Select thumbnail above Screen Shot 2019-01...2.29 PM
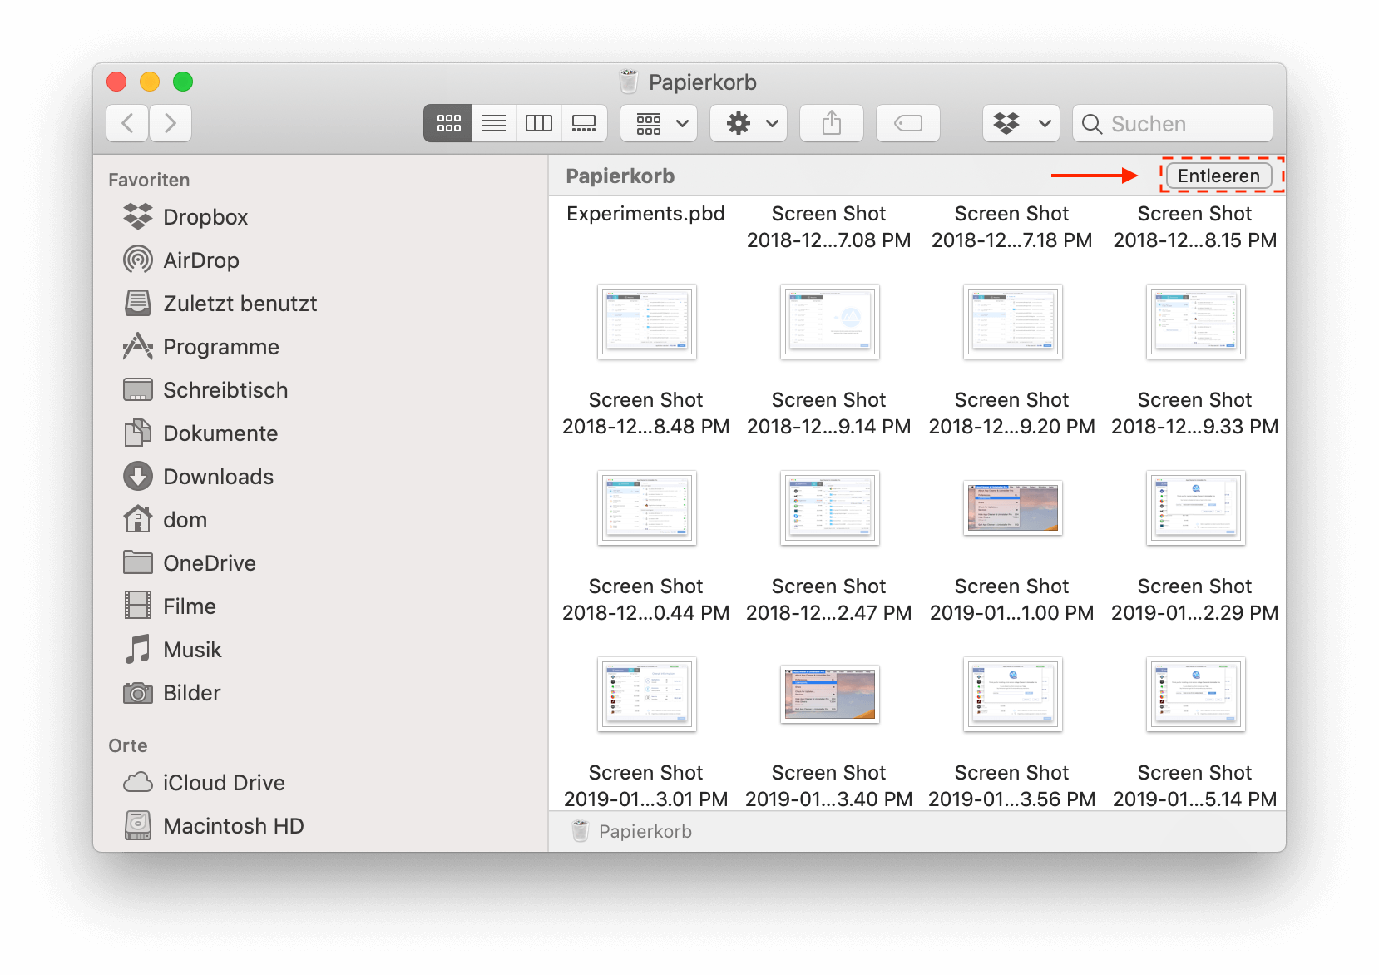The image size is (1379, 975). 1196,508
